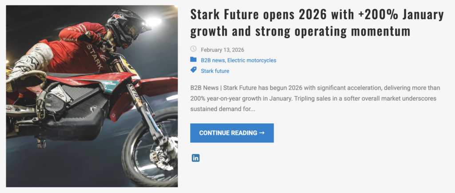
Task: Click the February 13, 2026 publication date
Action: point(222,50)
